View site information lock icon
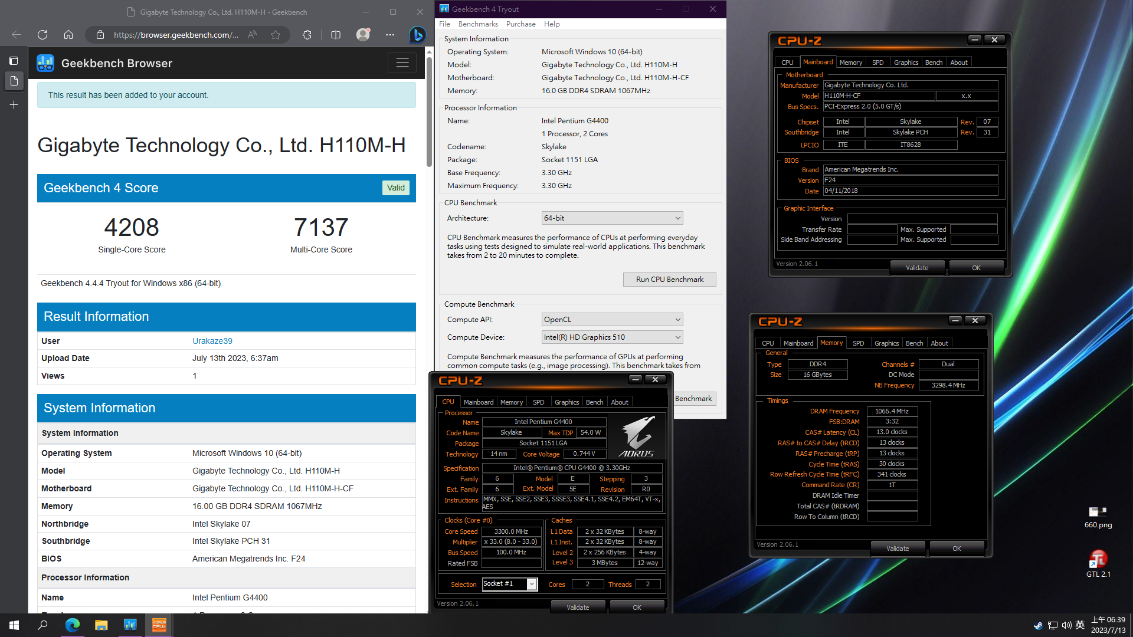The height and width of the screenshot is (637, 1133). coord(100,35)
